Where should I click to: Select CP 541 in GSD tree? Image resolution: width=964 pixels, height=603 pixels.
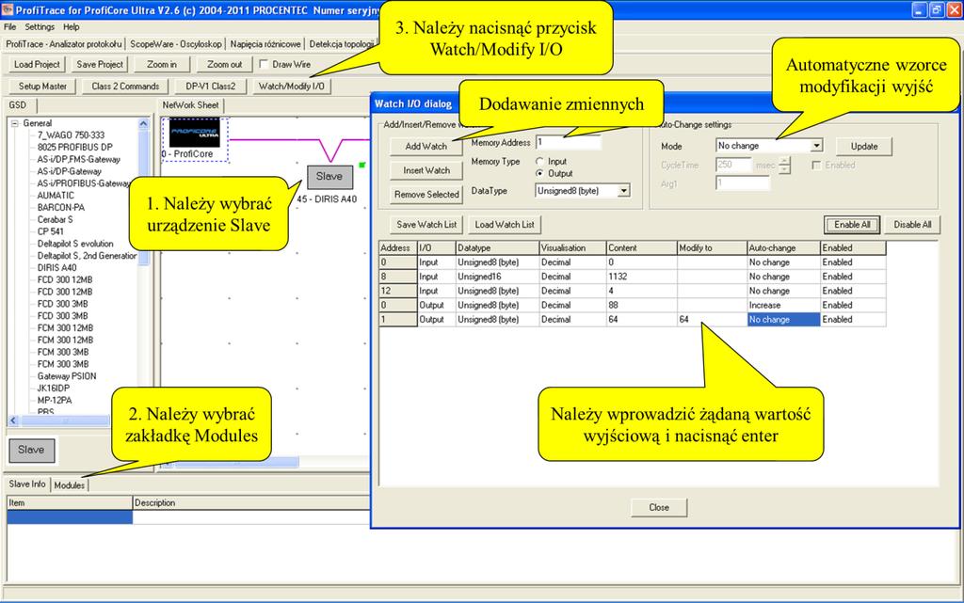pos(50,231)
